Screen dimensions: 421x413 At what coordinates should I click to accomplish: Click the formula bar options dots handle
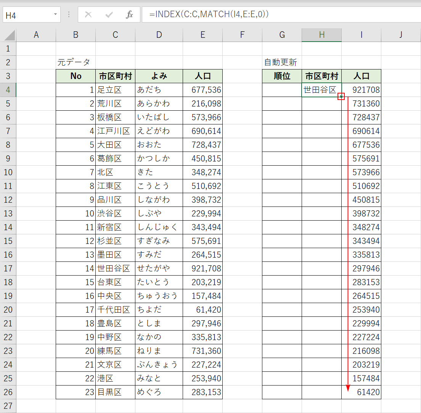[69, 15]
